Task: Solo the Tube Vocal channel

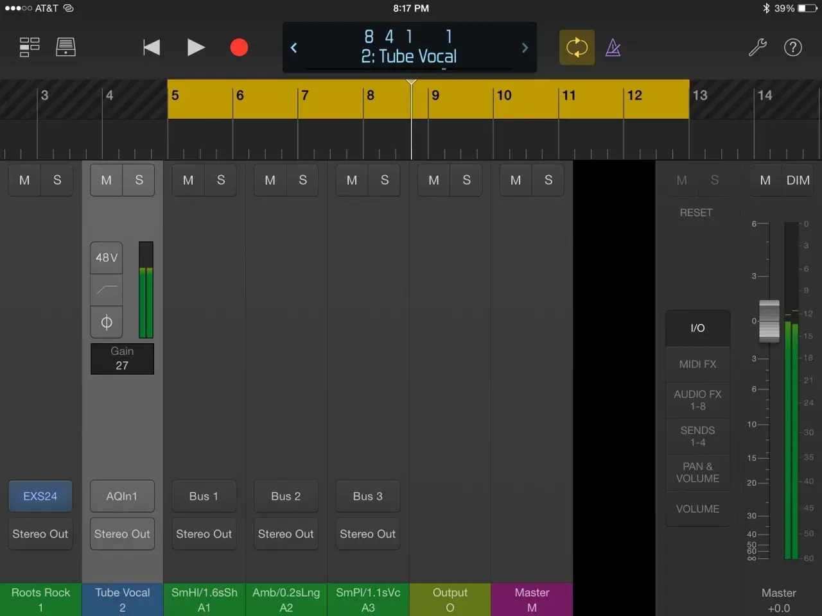Action: tap(139, 180)
